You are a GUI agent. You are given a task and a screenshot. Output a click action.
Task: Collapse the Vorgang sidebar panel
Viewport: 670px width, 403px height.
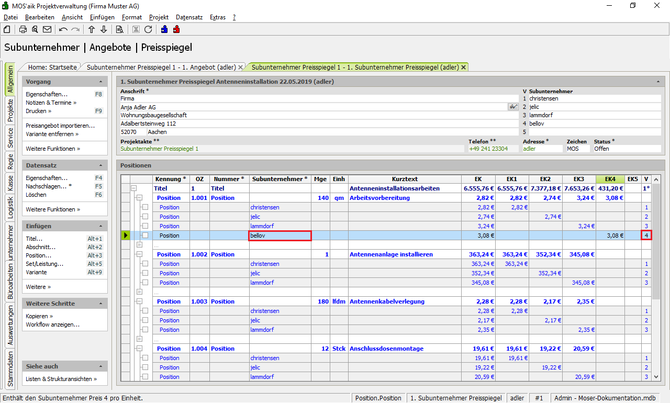click(x=100, y=82)
